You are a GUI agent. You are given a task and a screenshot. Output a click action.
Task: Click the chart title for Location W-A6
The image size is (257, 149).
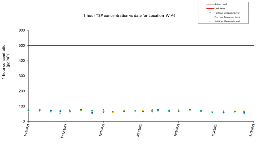point(129,16)
